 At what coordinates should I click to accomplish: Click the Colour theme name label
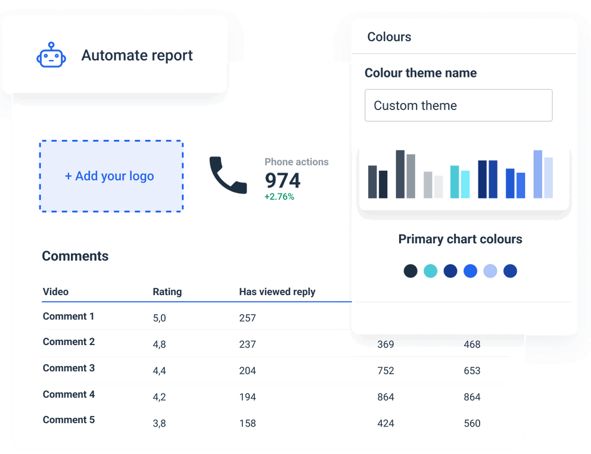[420, 73]
